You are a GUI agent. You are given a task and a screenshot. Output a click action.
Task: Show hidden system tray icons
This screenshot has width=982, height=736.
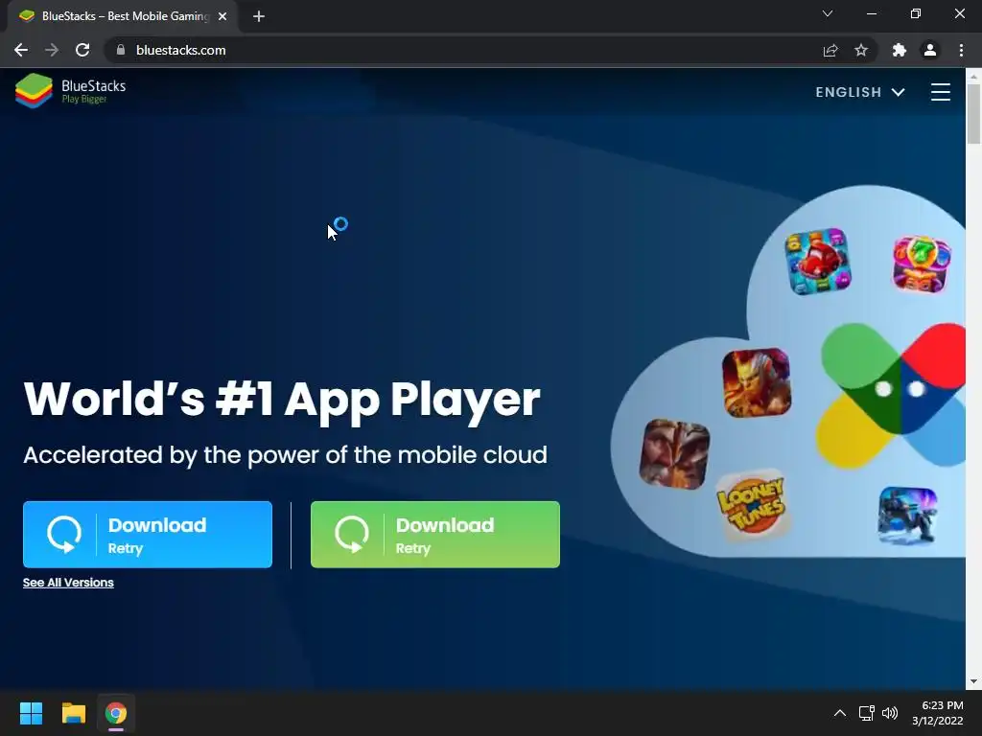[840, 713]
